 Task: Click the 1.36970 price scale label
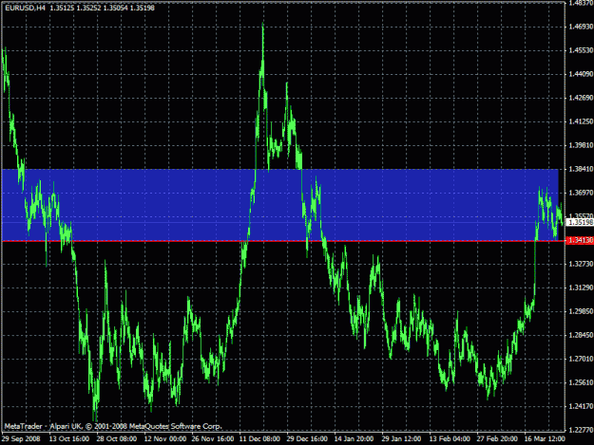coord(581,193)
